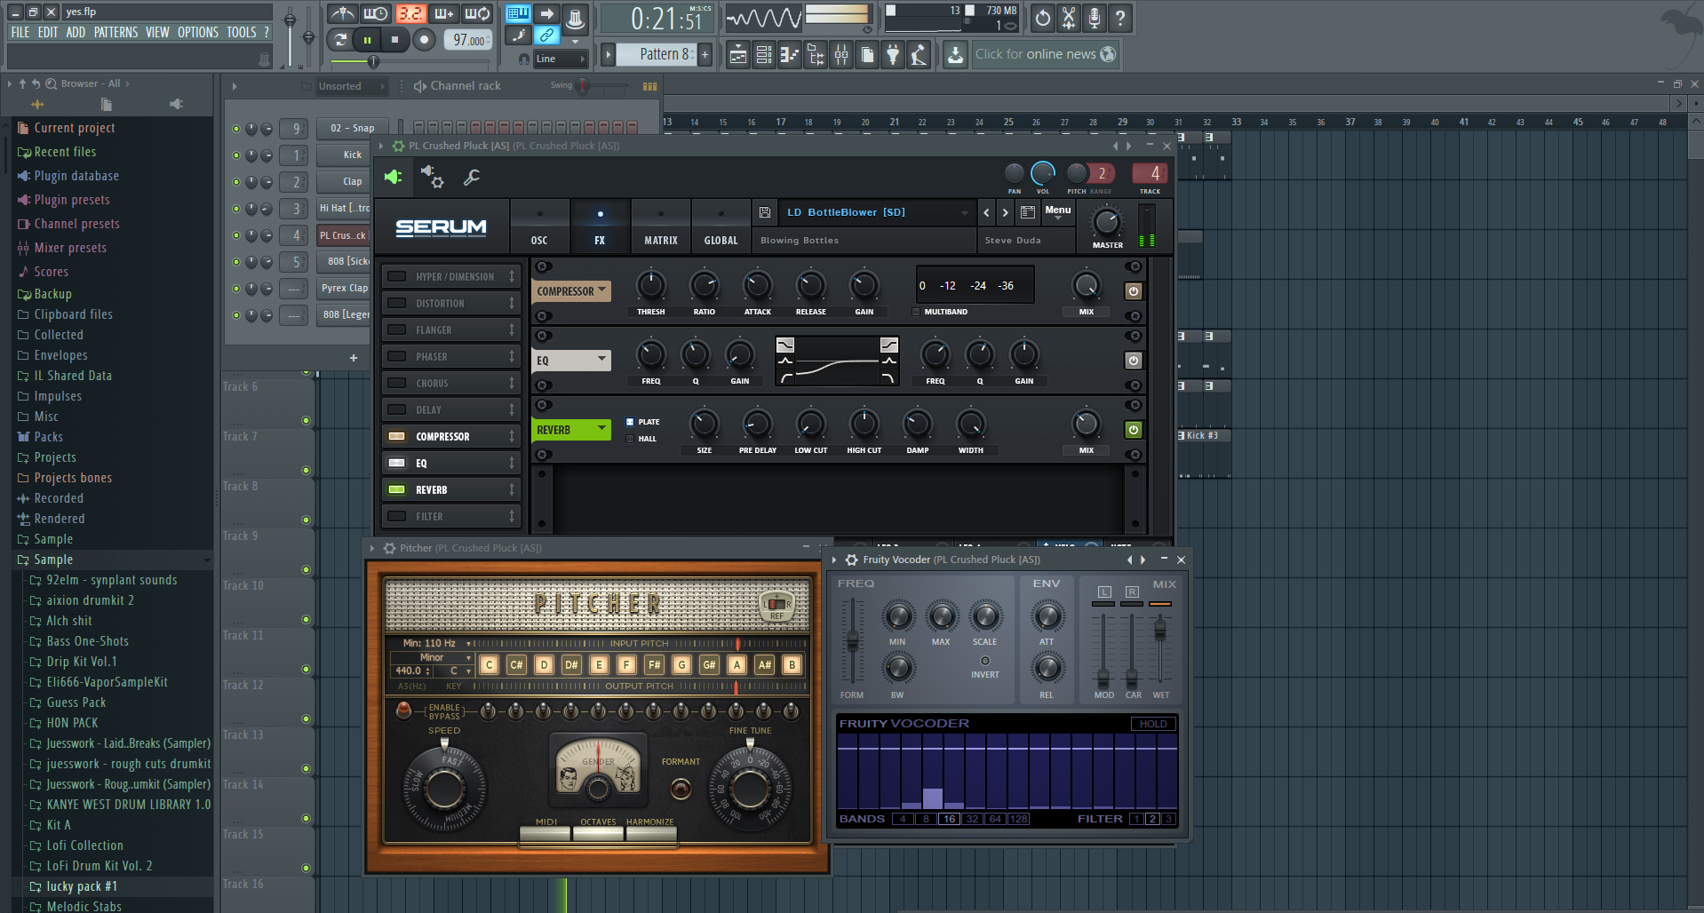1704x913 pixels.
Task: Switch to the Serum GLOBAL tab
Action: (x=721, y=226)
